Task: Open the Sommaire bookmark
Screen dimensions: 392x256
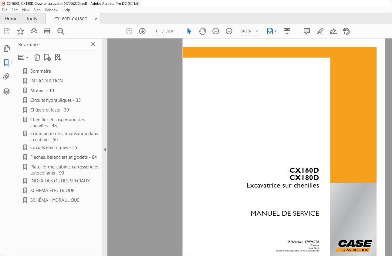Action: pyautogui.click(x=41, y=71)
